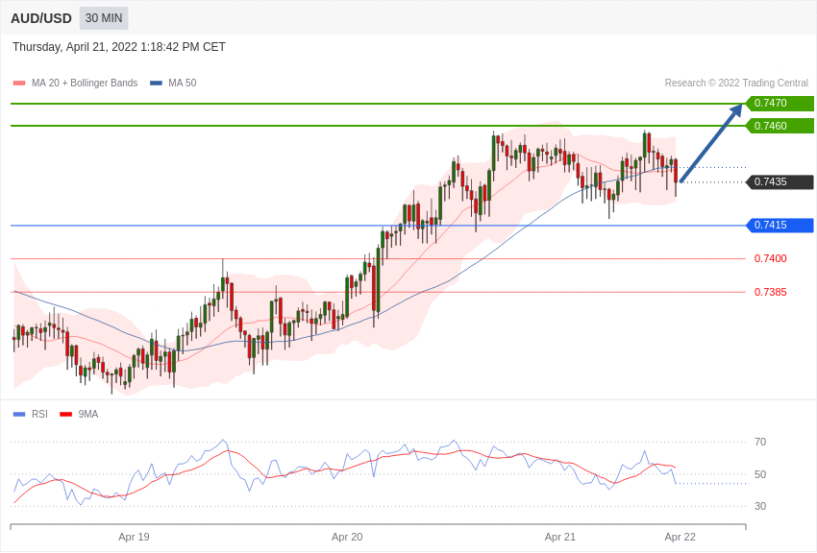Click the RSI legend label
817x553 pixels.
(x=39, y=414)
